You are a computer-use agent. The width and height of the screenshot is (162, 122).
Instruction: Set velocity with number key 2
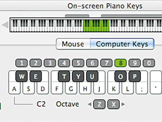36,63
